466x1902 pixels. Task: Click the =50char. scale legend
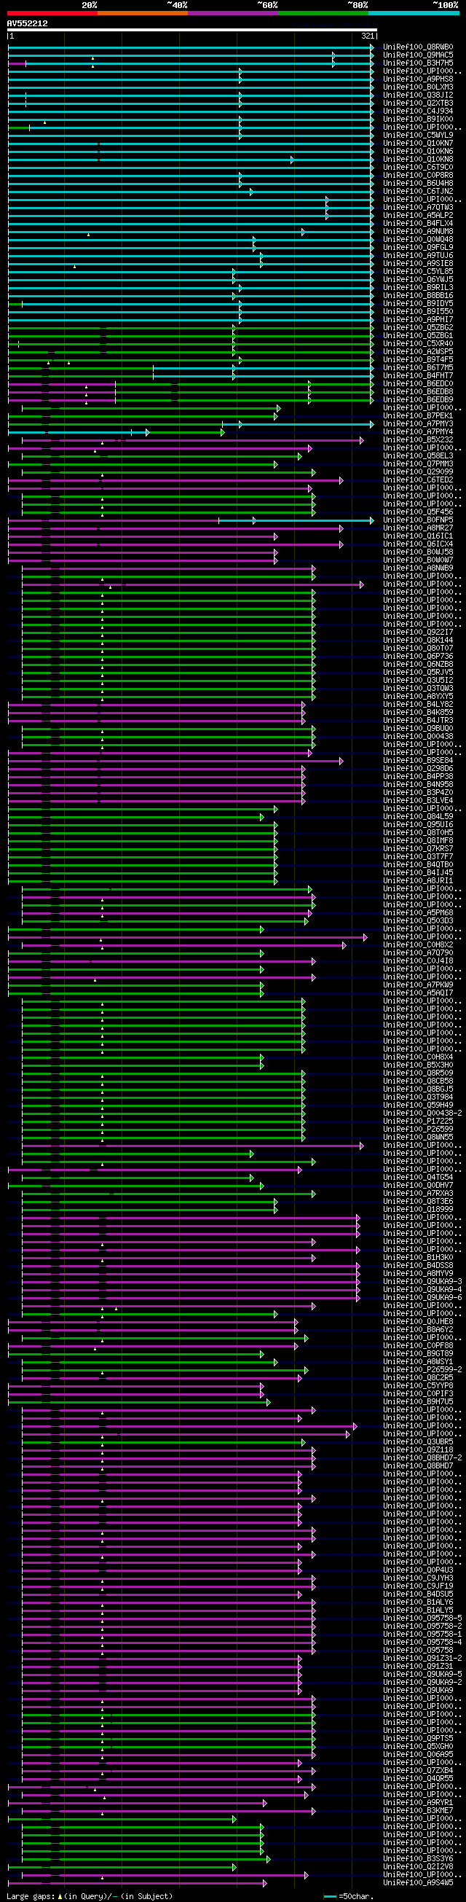[x=349, y=1896]
